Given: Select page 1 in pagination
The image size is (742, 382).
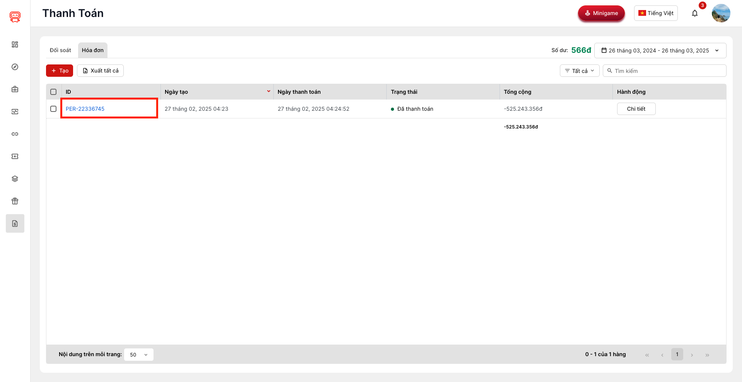Looking at the screenshot, I should point(677,354).
